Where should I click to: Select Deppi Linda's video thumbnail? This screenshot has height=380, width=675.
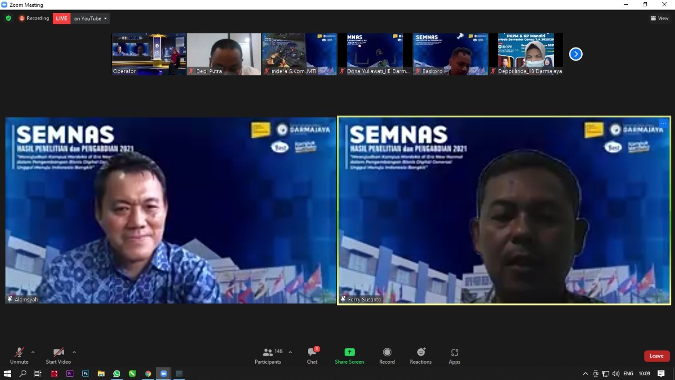(526, 54)
